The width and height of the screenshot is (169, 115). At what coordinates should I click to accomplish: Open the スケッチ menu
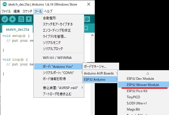27,11
